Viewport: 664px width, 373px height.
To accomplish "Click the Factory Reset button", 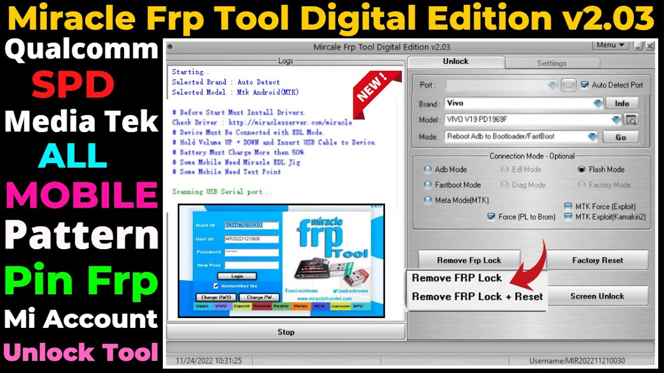I will pyautogui.click(x=597, y=260).
